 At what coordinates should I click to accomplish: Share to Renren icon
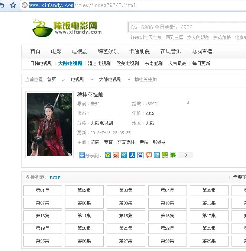click(132, 155)
